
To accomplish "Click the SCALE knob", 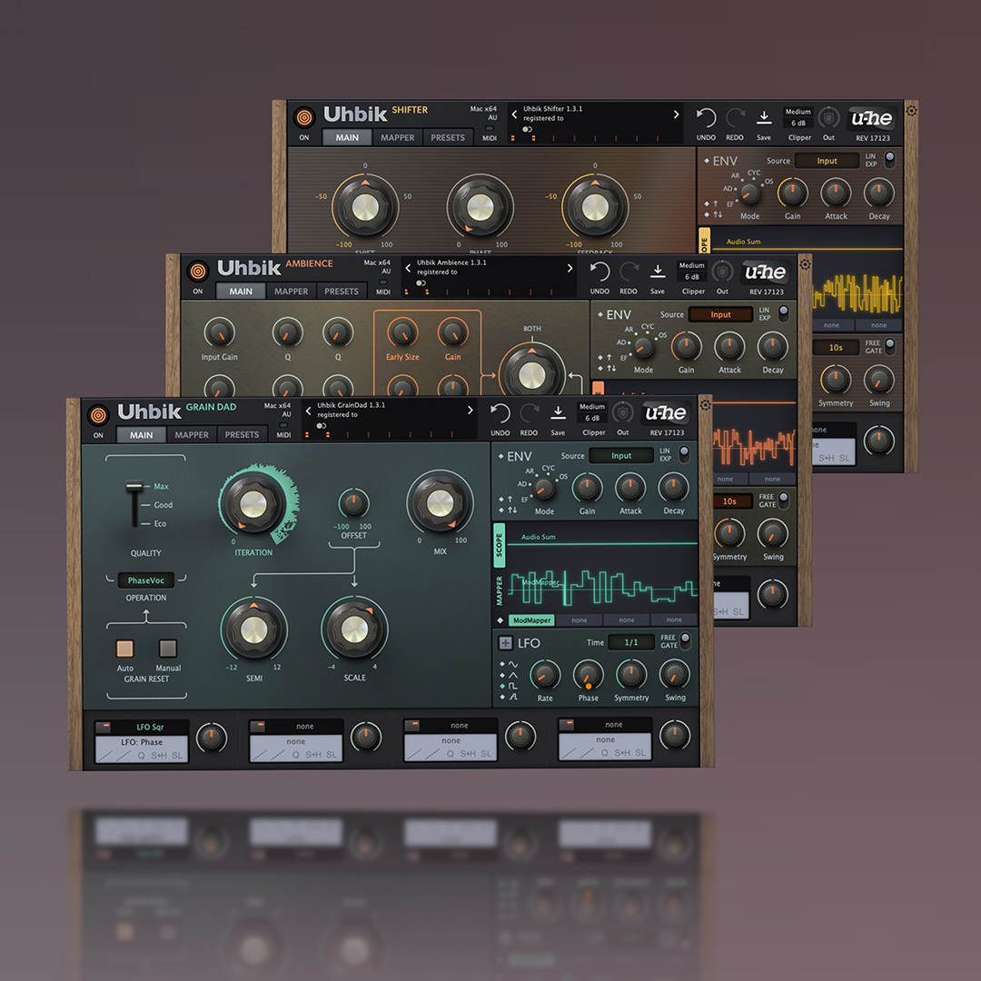I will pyautogui.click(x=355, y=629).
